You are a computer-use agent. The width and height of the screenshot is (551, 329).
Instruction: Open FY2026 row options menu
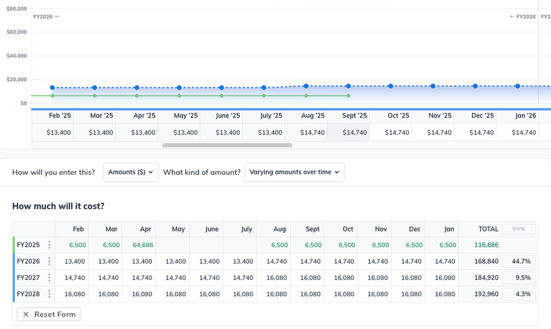click(x=49, y=261)
